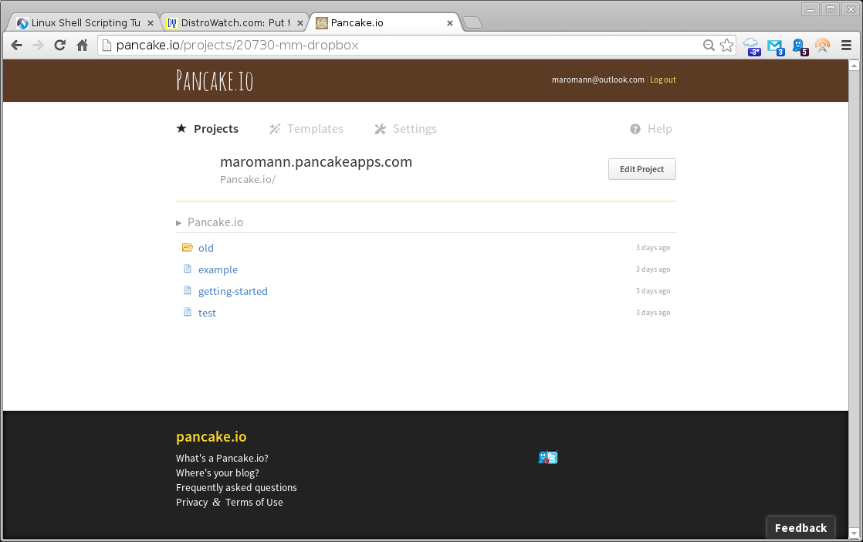Close the DistroWatch.com tab
This screenshot has width=863, height=542.
click(300, 23)
